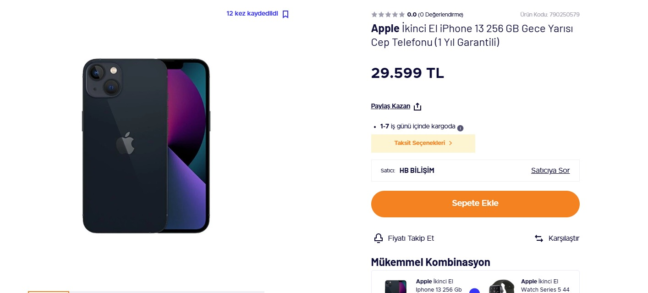Click the compare arrows icon

539,238
